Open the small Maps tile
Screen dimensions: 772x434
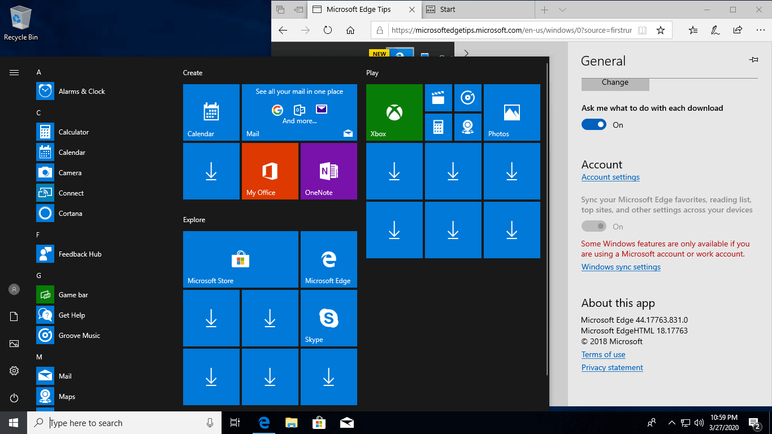pyautogui.click(x=468, y=127)
